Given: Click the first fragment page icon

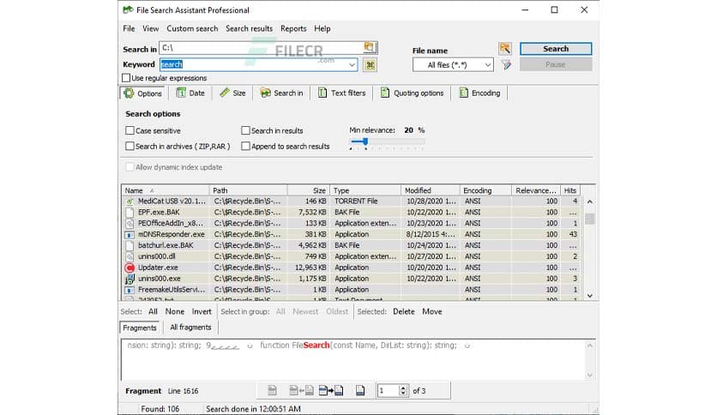Looking at the screenshot, I should 272,390.
